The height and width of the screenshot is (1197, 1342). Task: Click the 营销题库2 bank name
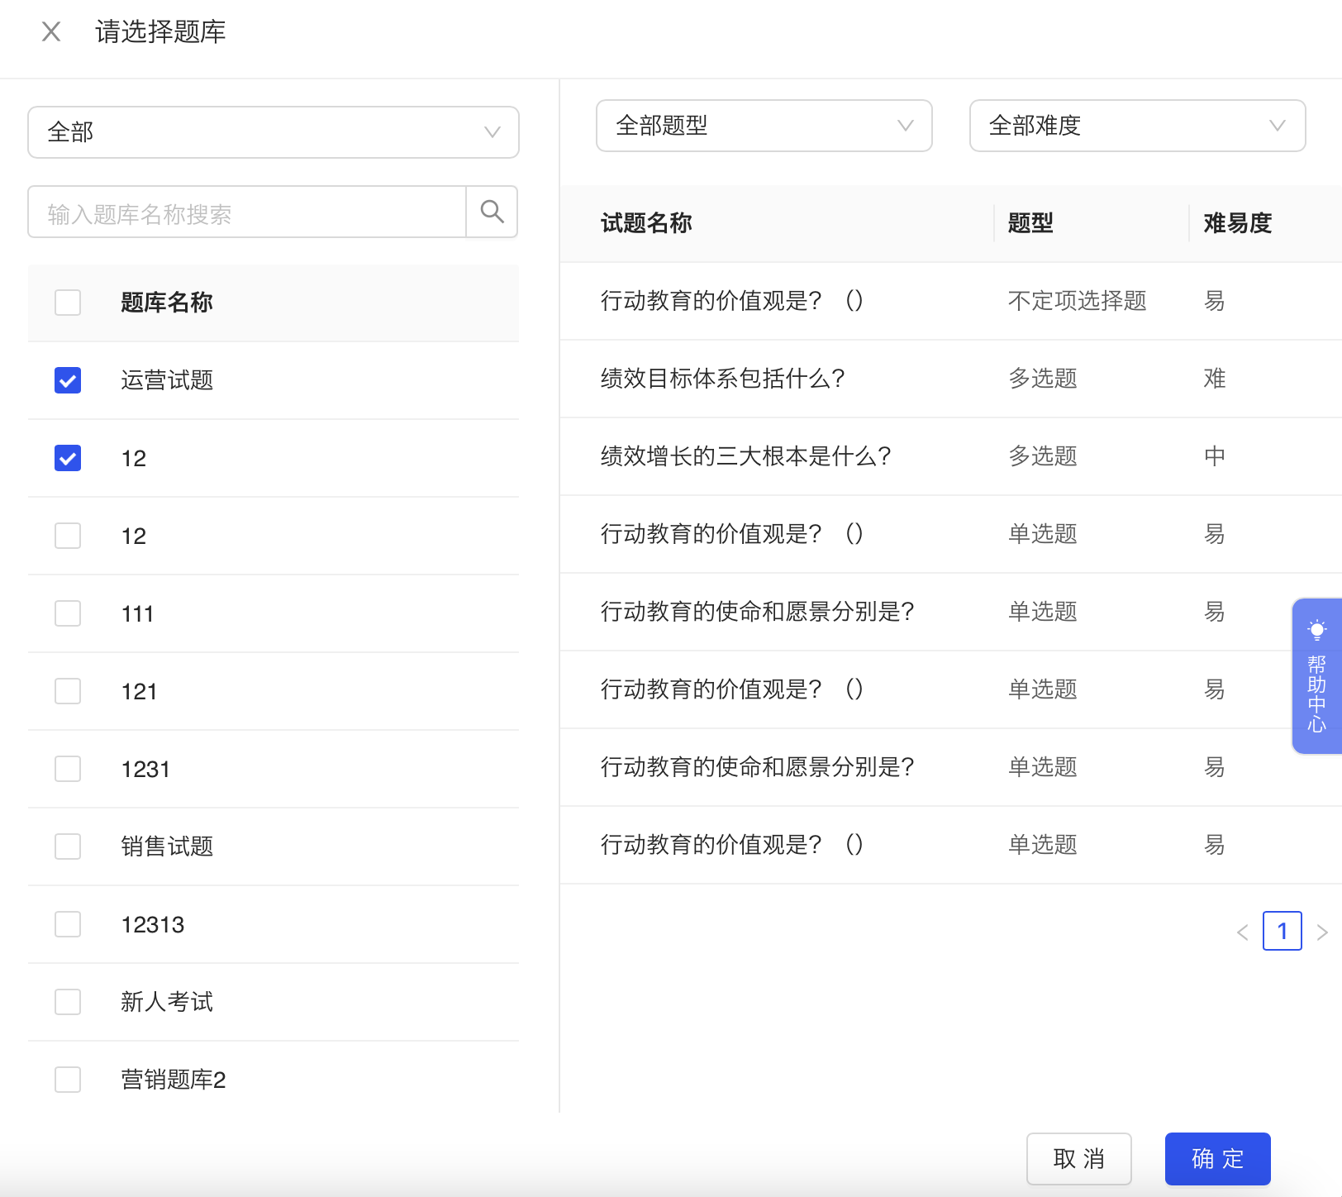[174, 1080]
